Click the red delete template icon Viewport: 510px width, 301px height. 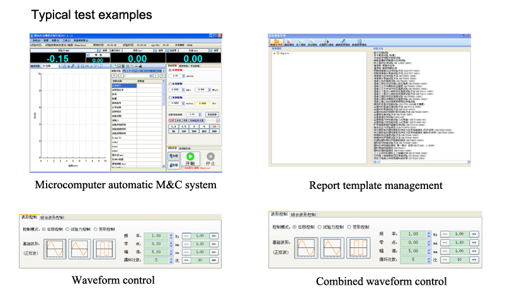(x=288, y=42)
